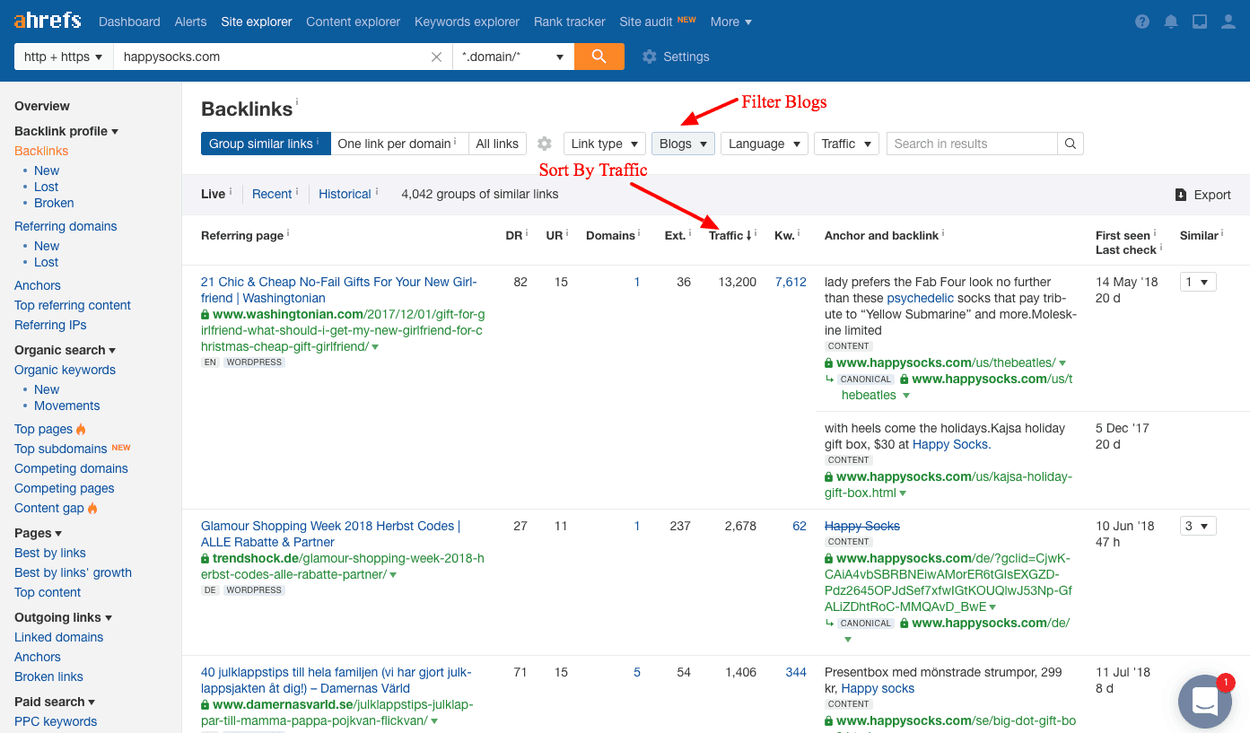
Task: Open the chat support bubble
Action: (x=1204, y=702)
